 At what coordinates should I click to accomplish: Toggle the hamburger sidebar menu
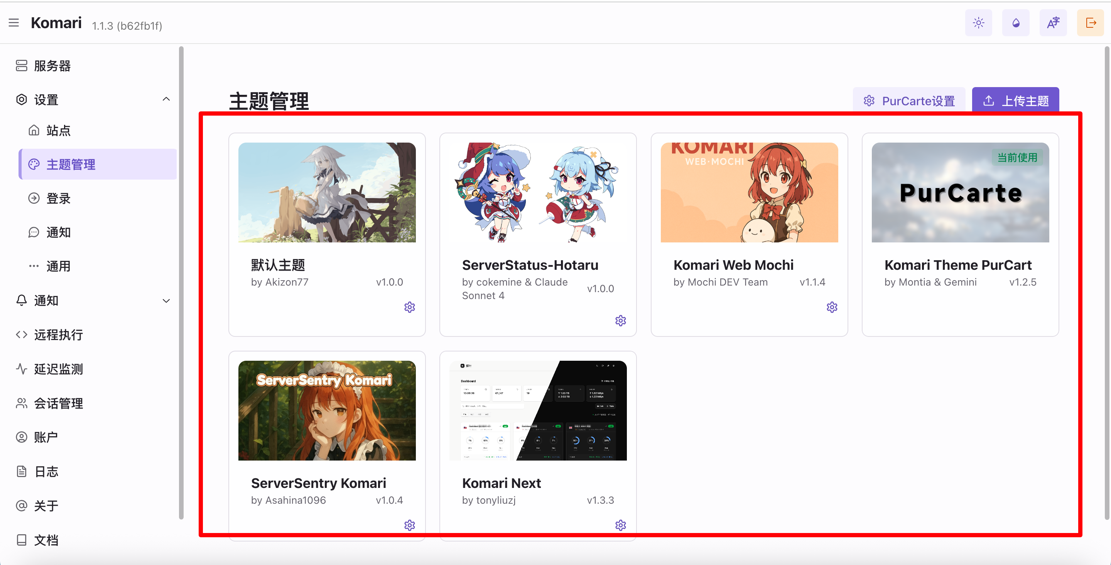(x=14, y=23)
